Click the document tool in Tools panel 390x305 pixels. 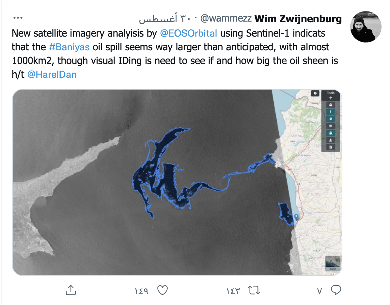331,147
